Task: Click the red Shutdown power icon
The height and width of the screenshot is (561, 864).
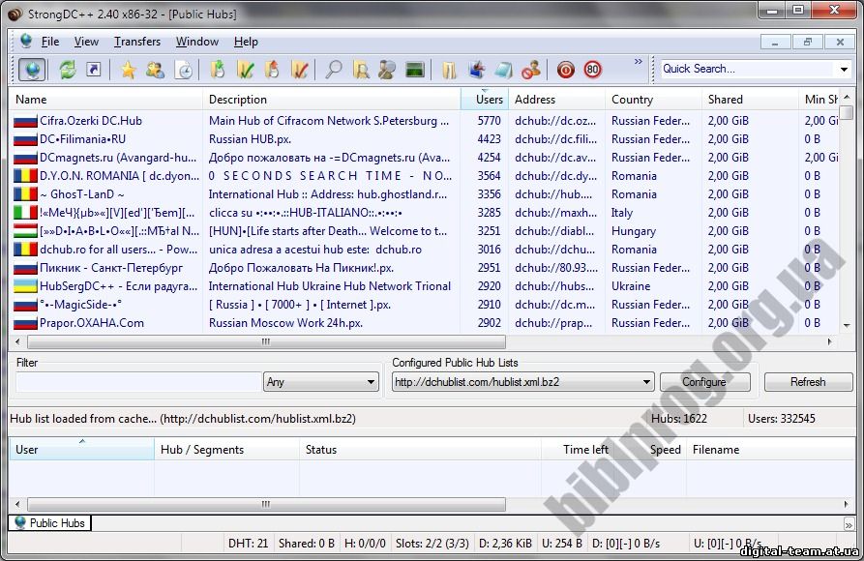Action: tap(566, 70)
